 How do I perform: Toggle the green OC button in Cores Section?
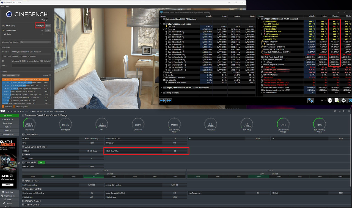coord(42,162)
